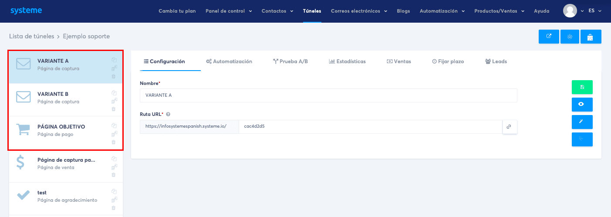The height and width of the screenshot is (217, 611).
Task: Expand the Productos/Ventas dropdown
Action: [499, 11]
